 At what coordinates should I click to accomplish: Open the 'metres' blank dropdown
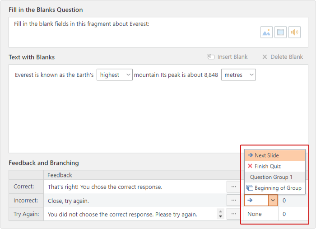[x=238, y=75]
